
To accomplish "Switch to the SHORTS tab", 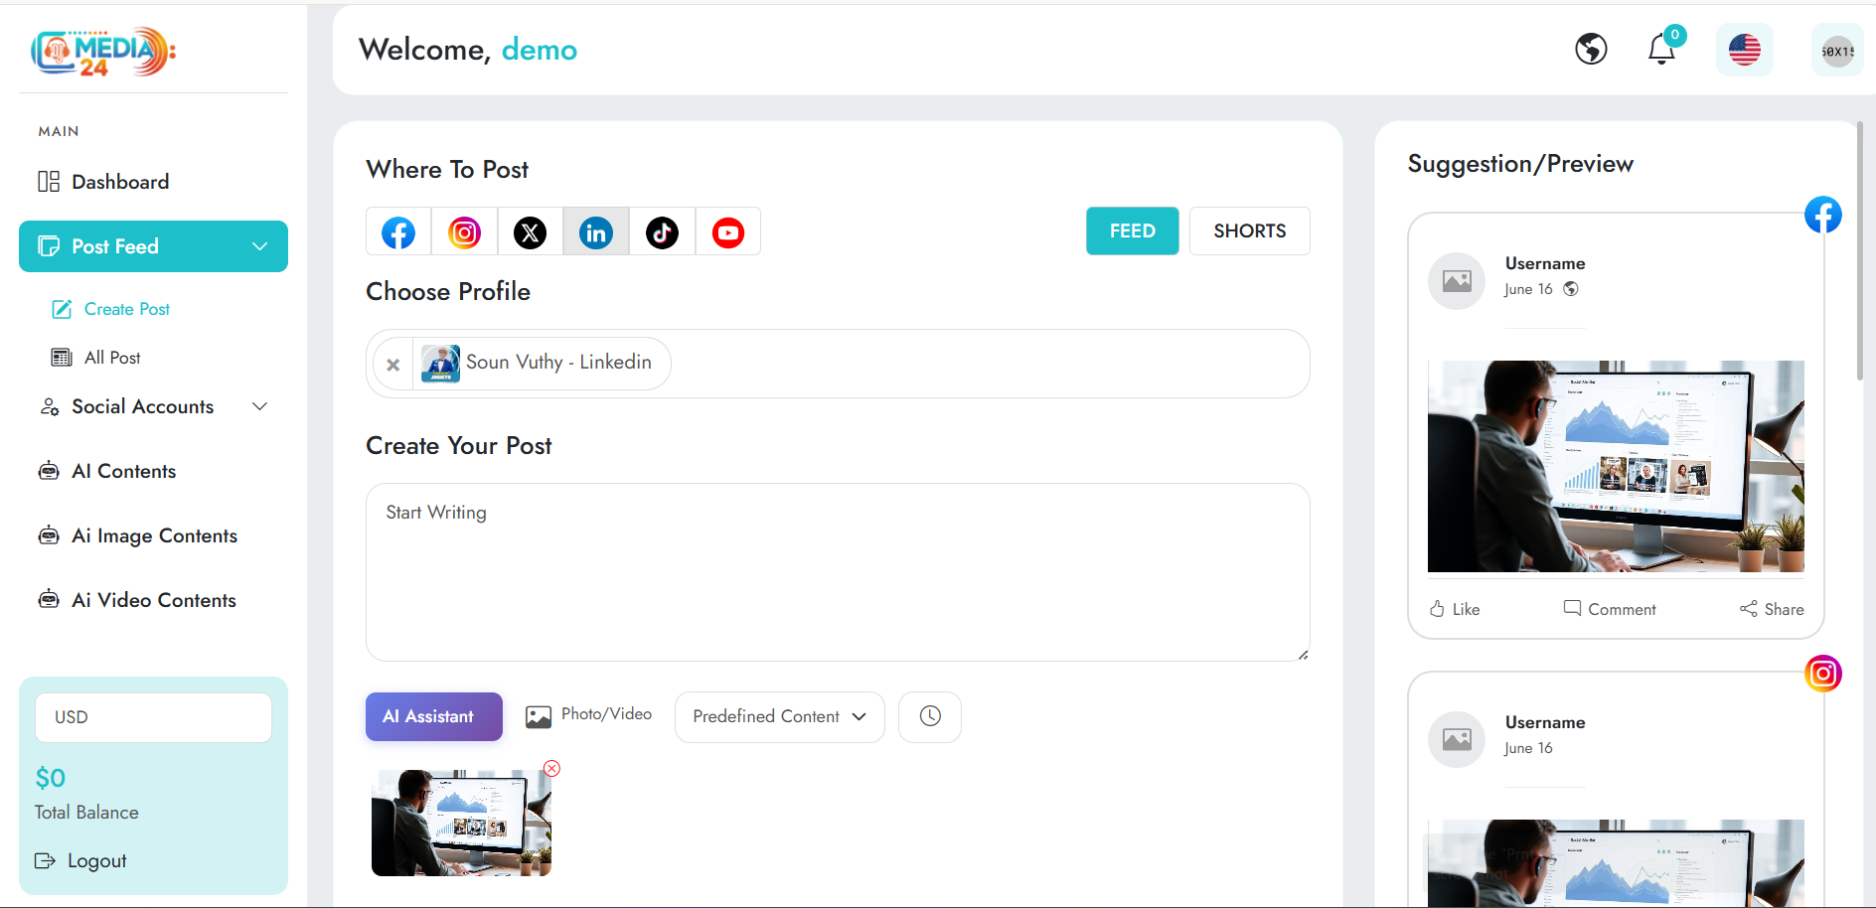I will click(1249, 231).
